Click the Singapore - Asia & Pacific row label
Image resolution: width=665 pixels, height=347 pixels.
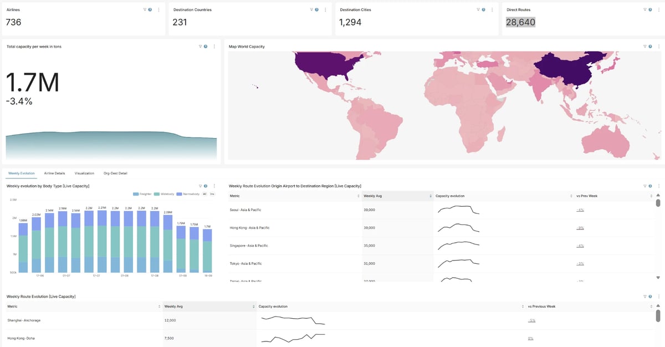(248, 246)
